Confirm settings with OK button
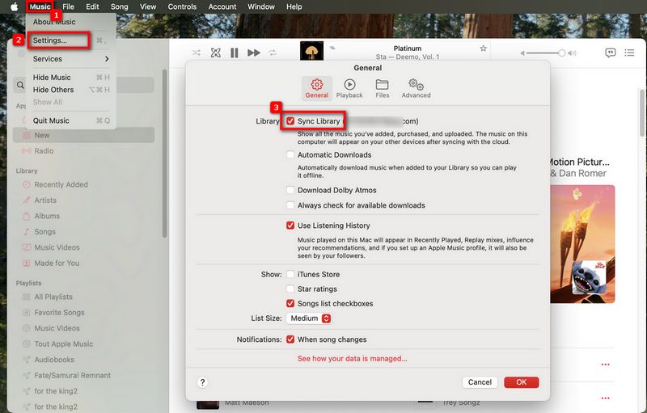The width and height of the screenshot is (647, 413). click(521, 382)
